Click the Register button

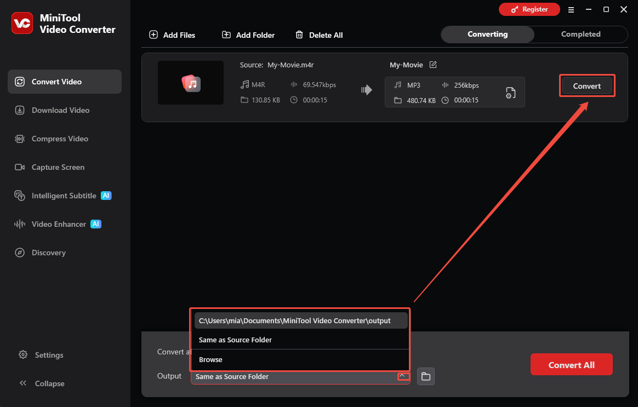[x=529, y=9]
